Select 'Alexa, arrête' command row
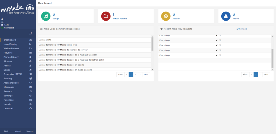Image resolution: width=276 pixels, height=134 pixels. (x=95, y=40)
